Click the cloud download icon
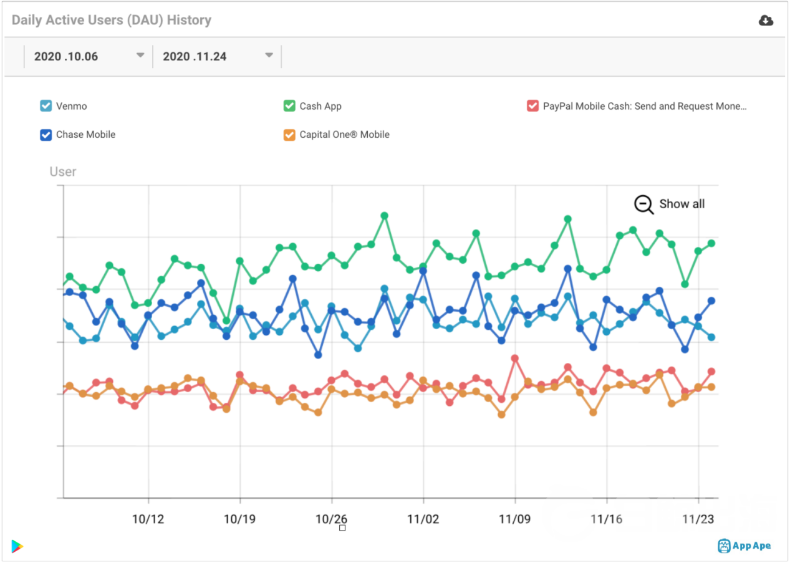 point(766,21)
